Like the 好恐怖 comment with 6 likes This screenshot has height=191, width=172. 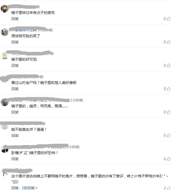coord(169,159)
